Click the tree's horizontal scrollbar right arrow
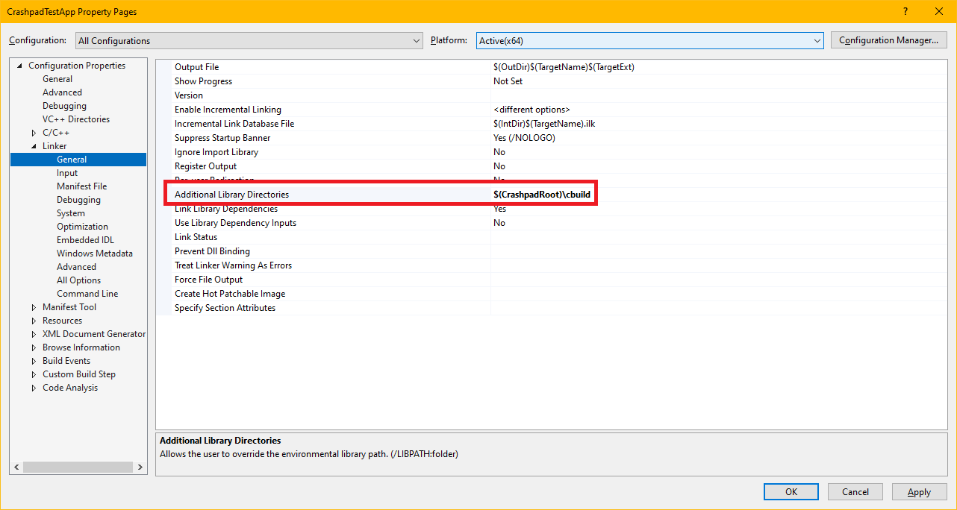The image size is (957, 510). coord(140,467)
